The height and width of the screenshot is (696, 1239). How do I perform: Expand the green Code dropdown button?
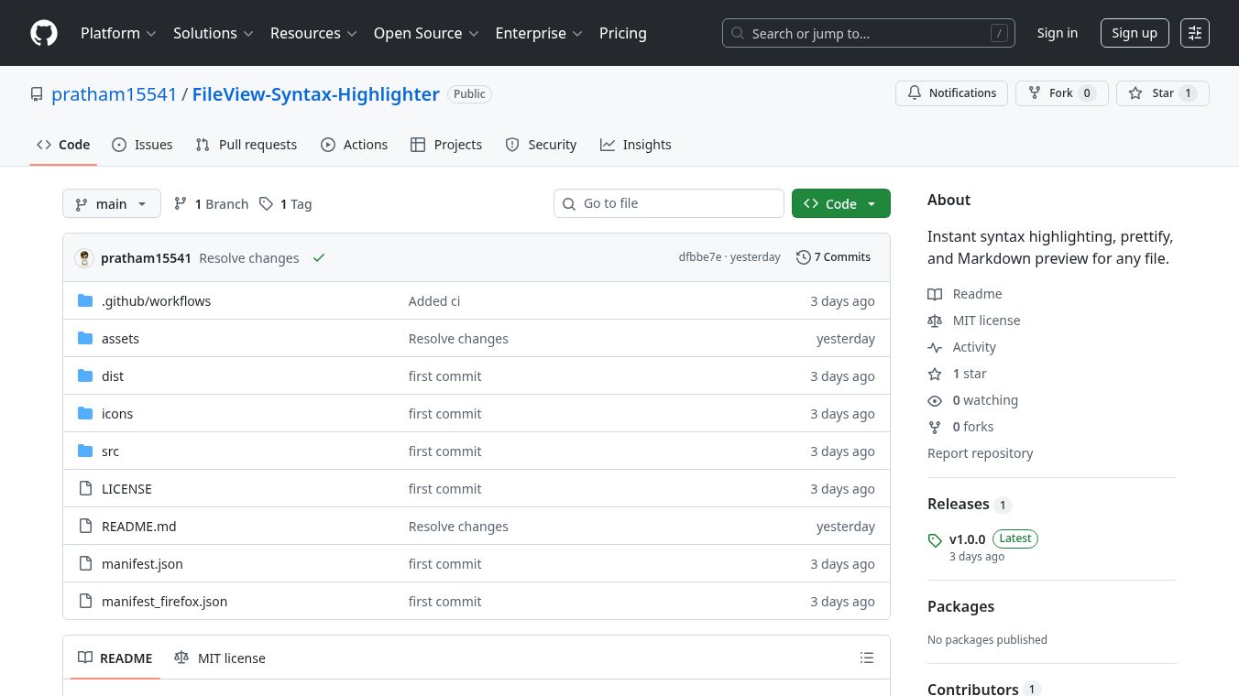[x=840, y=204]
